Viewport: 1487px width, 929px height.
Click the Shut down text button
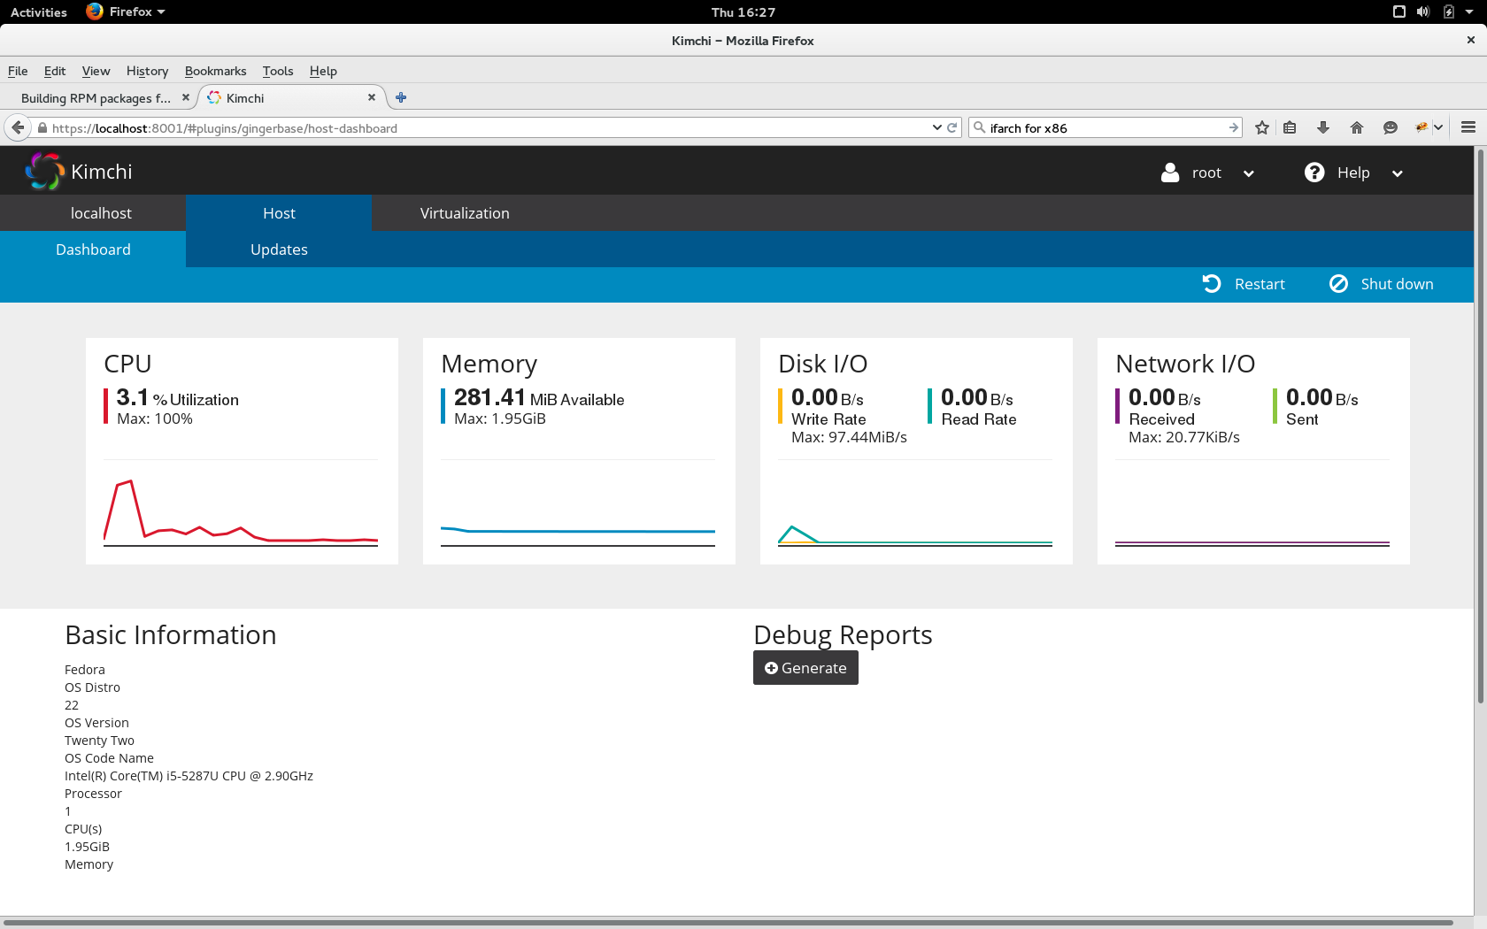pyautogui.click(x=1397, y=284)
